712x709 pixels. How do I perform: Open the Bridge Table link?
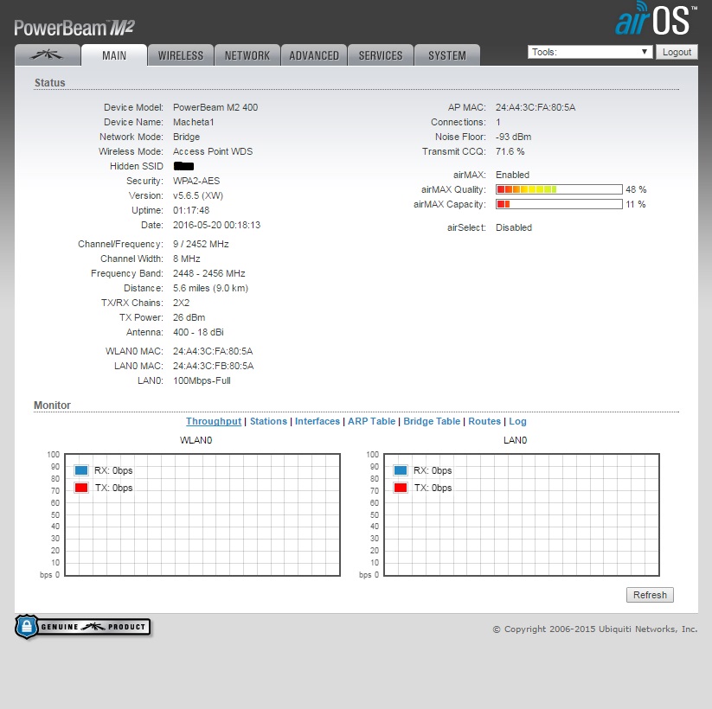[432, 421]
